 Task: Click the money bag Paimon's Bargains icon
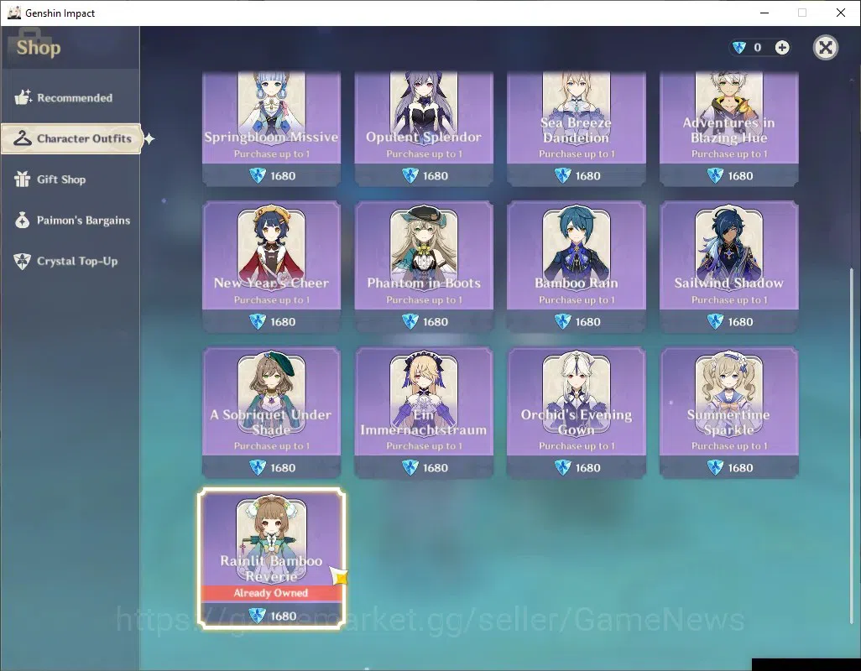(x=23, y=220)
